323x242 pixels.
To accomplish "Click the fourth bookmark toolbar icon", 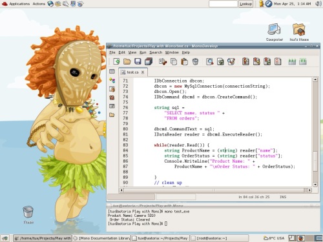I will [278, 61].
